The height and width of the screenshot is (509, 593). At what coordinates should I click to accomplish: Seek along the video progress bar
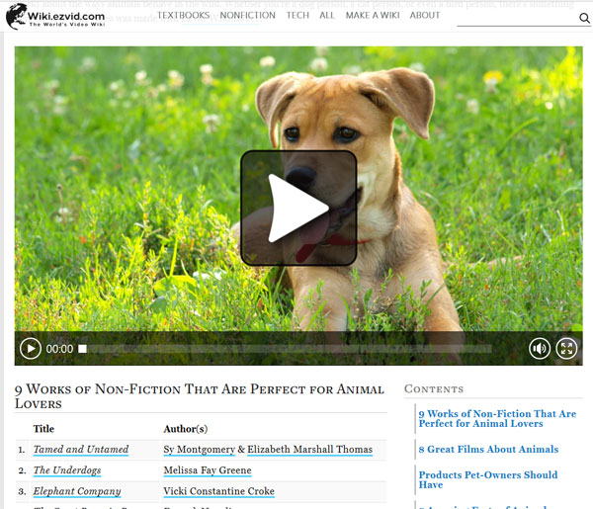(x=290, y=349)
